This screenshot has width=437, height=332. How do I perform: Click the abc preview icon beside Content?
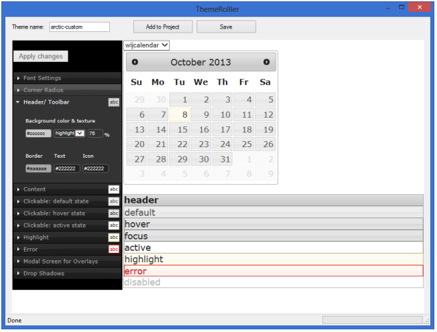(114, 190)
